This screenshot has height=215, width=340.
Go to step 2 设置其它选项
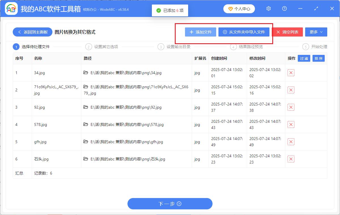(102, 47)
